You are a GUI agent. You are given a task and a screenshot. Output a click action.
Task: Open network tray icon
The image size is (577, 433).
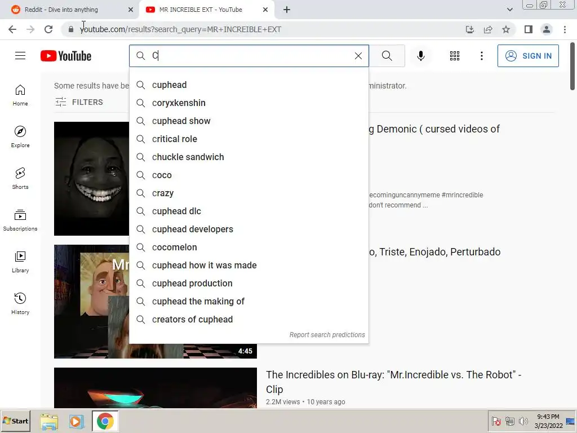point(509,421)
